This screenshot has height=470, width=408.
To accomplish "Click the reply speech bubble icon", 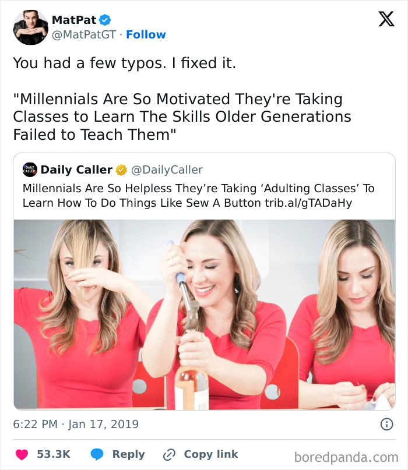I will click(97, 454).
